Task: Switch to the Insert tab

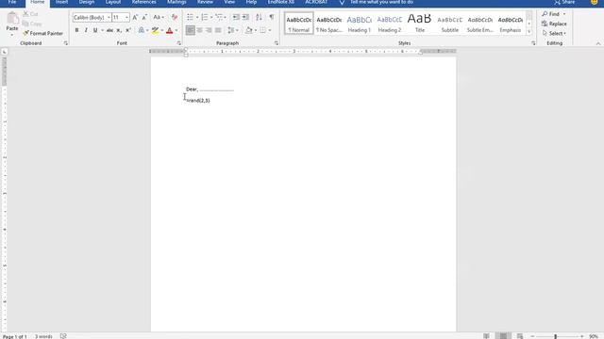Action: [62, 2]
